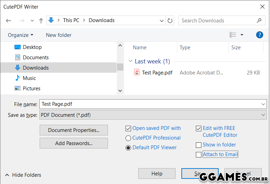Expand the Save as type dropdown

(263, 115)
